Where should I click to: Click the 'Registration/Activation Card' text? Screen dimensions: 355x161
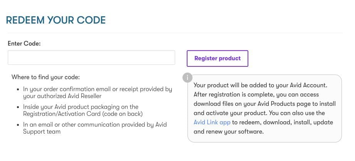coord(62,114)
